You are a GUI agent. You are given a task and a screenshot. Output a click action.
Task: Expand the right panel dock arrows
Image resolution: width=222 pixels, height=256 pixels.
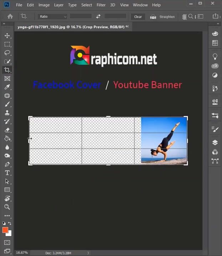(218, 24)
